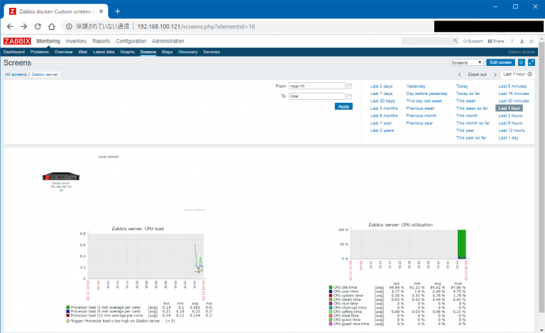The height and width of the screenshot is (333, 545).
Task: Go to the Dashboard submenu
Action: (14, 52)
